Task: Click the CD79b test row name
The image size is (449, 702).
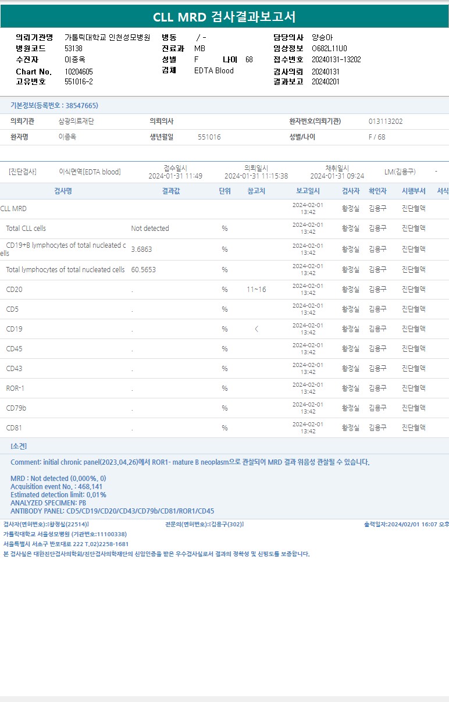Action: pos(16,408)
